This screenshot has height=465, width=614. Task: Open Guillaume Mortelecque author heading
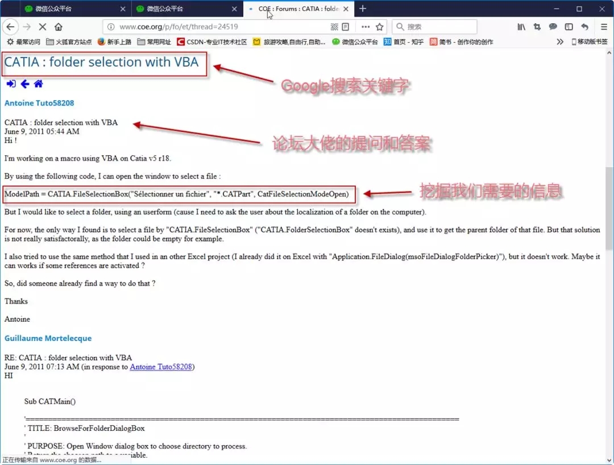tap(48, 338)
